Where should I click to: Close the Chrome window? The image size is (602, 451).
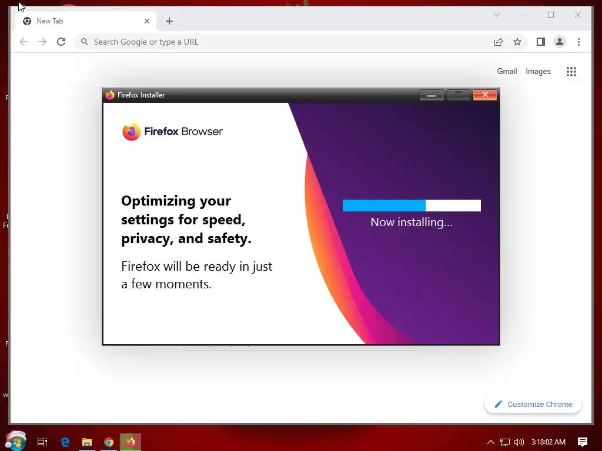(578, 15)
